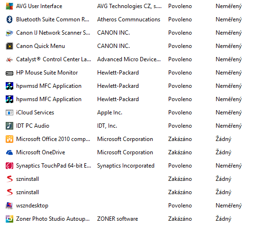Select Apple Inc. publisher cell
254x244 pixels.
(x=109, y=113)
